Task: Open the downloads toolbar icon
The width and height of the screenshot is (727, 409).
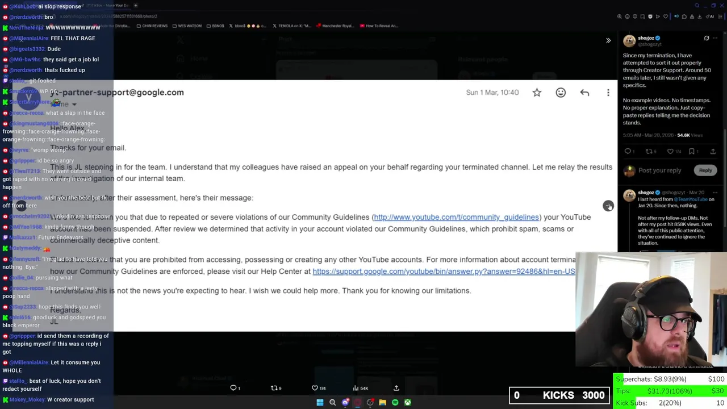Action: [x=699, y=16]
